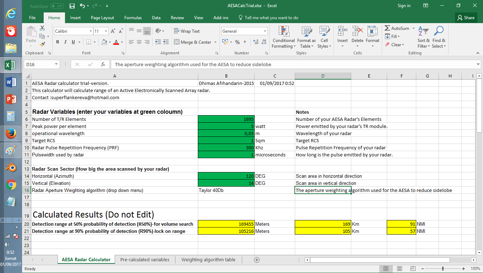
Task: Click the Delete cells icon
Action: point(357,31)
